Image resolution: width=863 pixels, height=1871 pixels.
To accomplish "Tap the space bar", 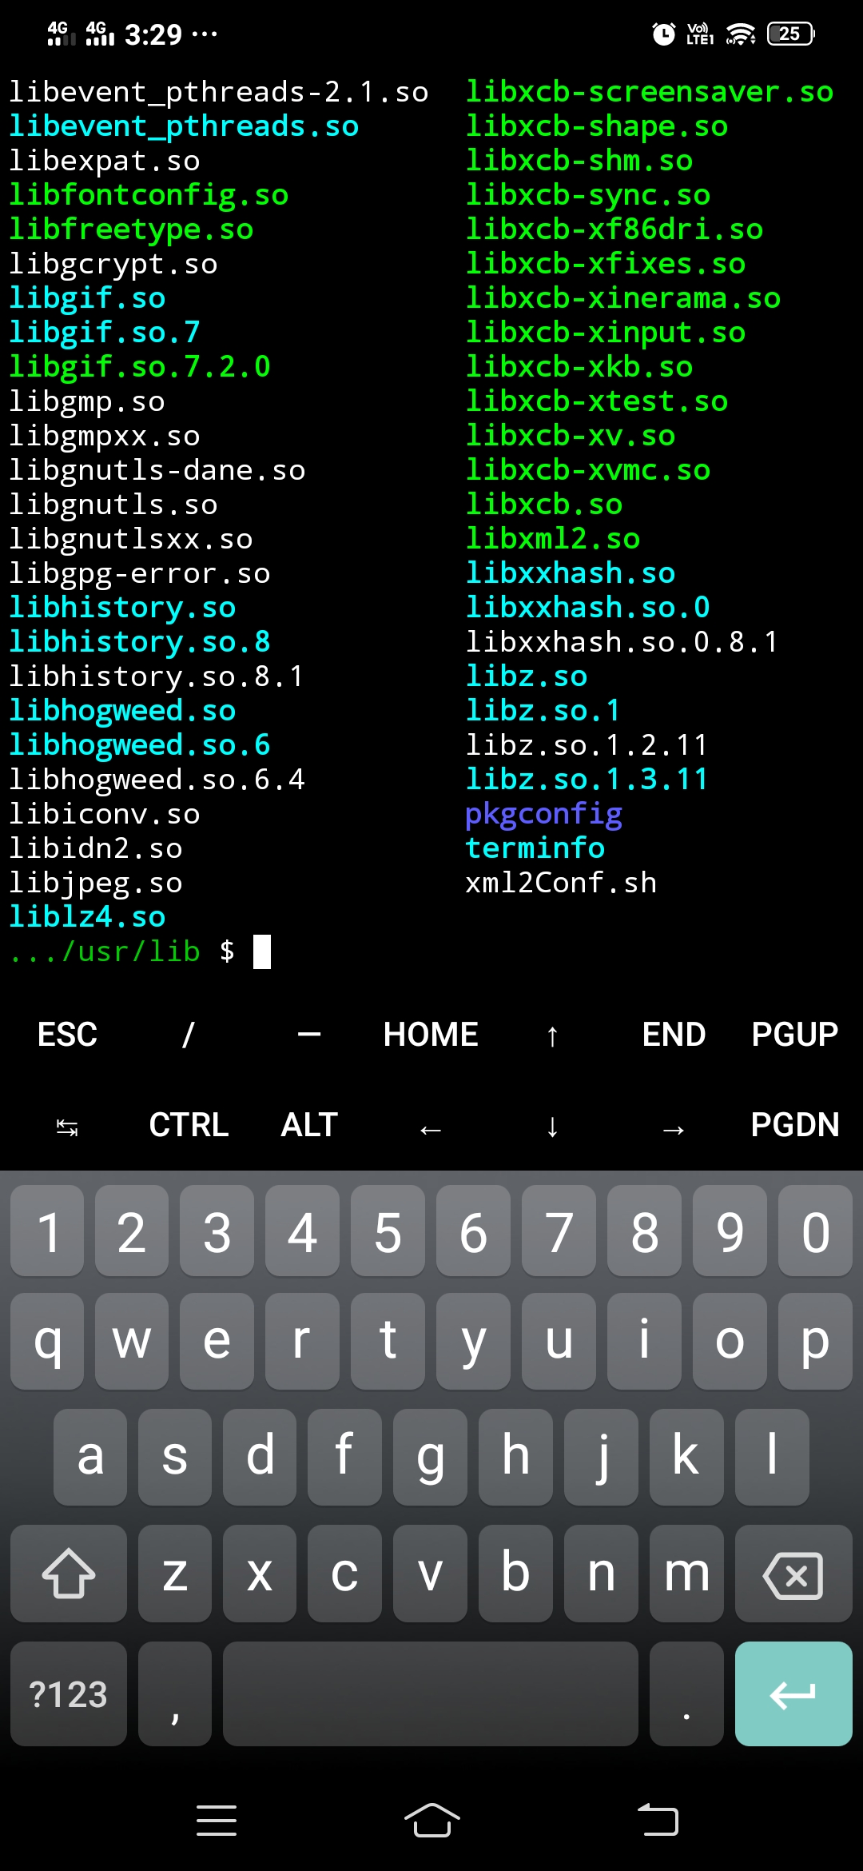I will click(x=431, y=1693).
